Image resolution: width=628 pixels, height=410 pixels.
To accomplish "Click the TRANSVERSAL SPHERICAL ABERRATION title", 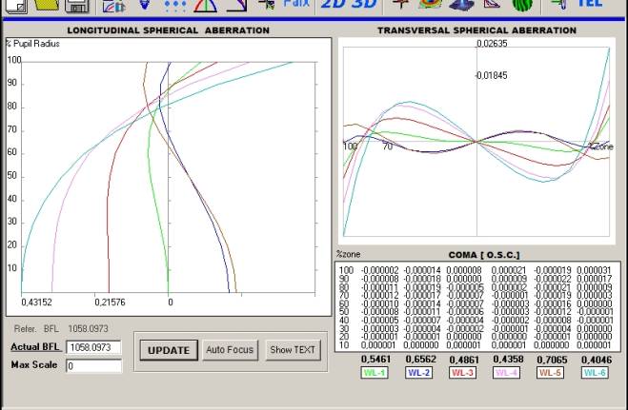I will point(476,30).
